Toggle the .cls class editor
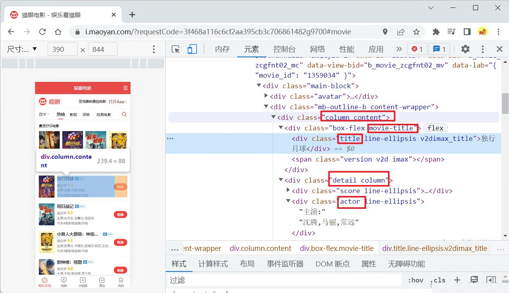The width and height of the screenshot is (509, 293). pyautogui.click(x=438, y=280)
